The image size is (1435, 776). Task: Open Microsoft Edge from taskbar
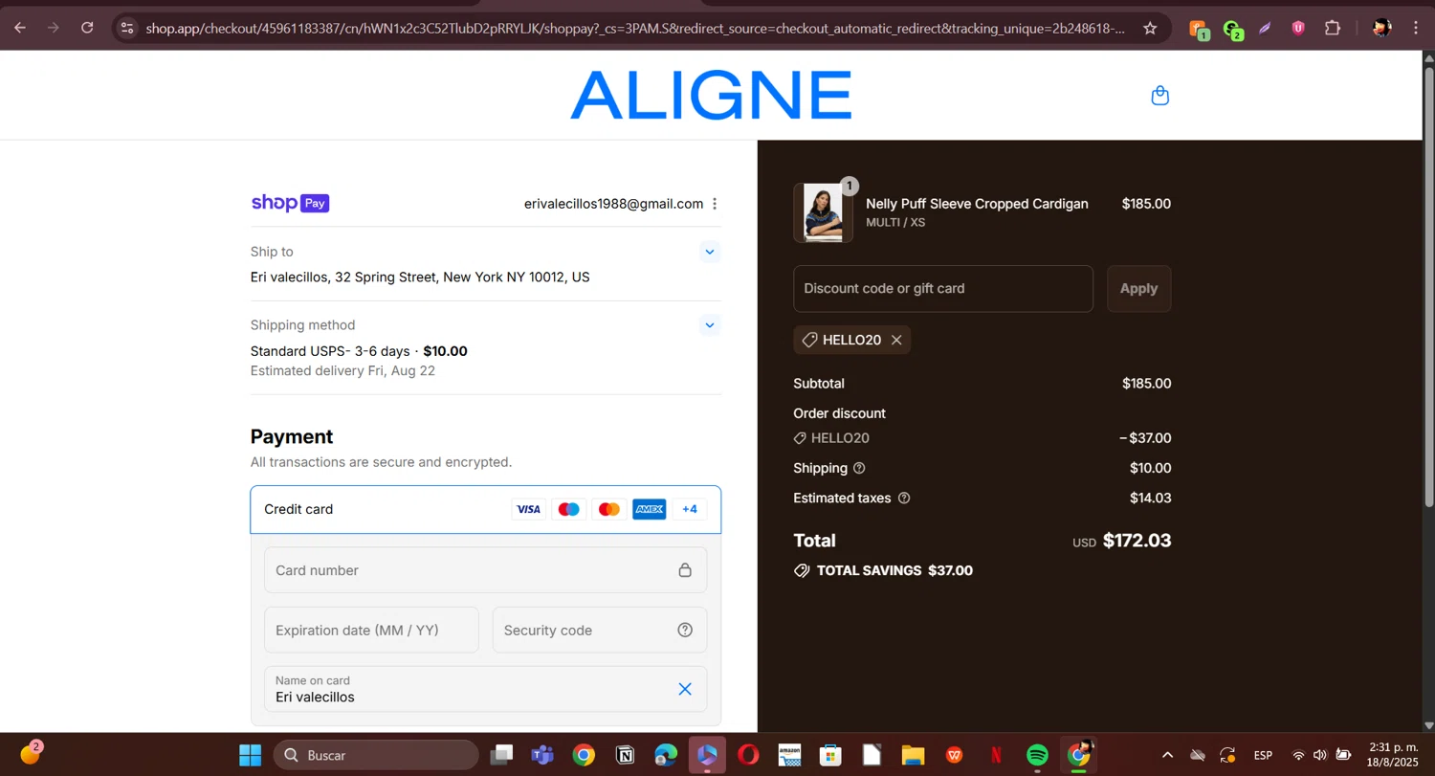(x=666, y=755)
